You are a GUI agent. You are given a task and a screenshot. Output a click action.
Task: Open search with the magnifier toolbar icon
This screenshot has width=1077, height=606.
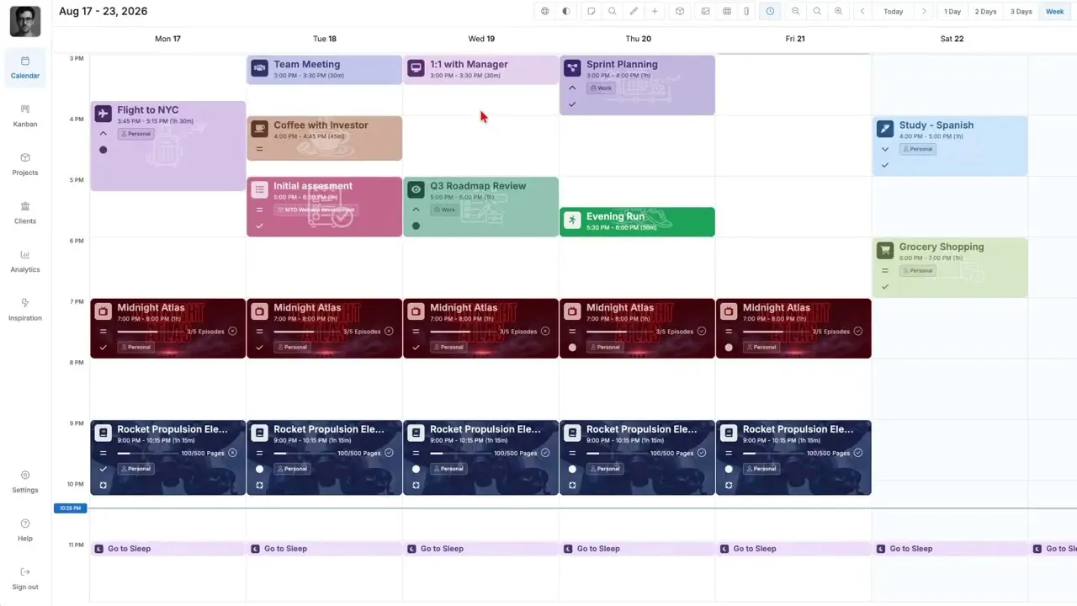(613, 12)
